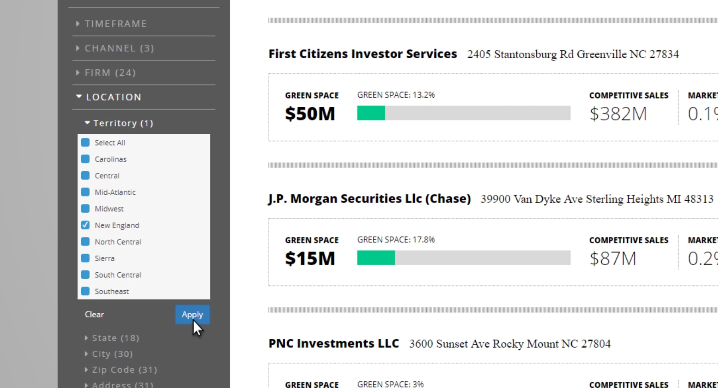The height and width of the screenshot is (388, 718).
Task: Collapse the Territory (1) sub-filter
Action: coord(123,123)
